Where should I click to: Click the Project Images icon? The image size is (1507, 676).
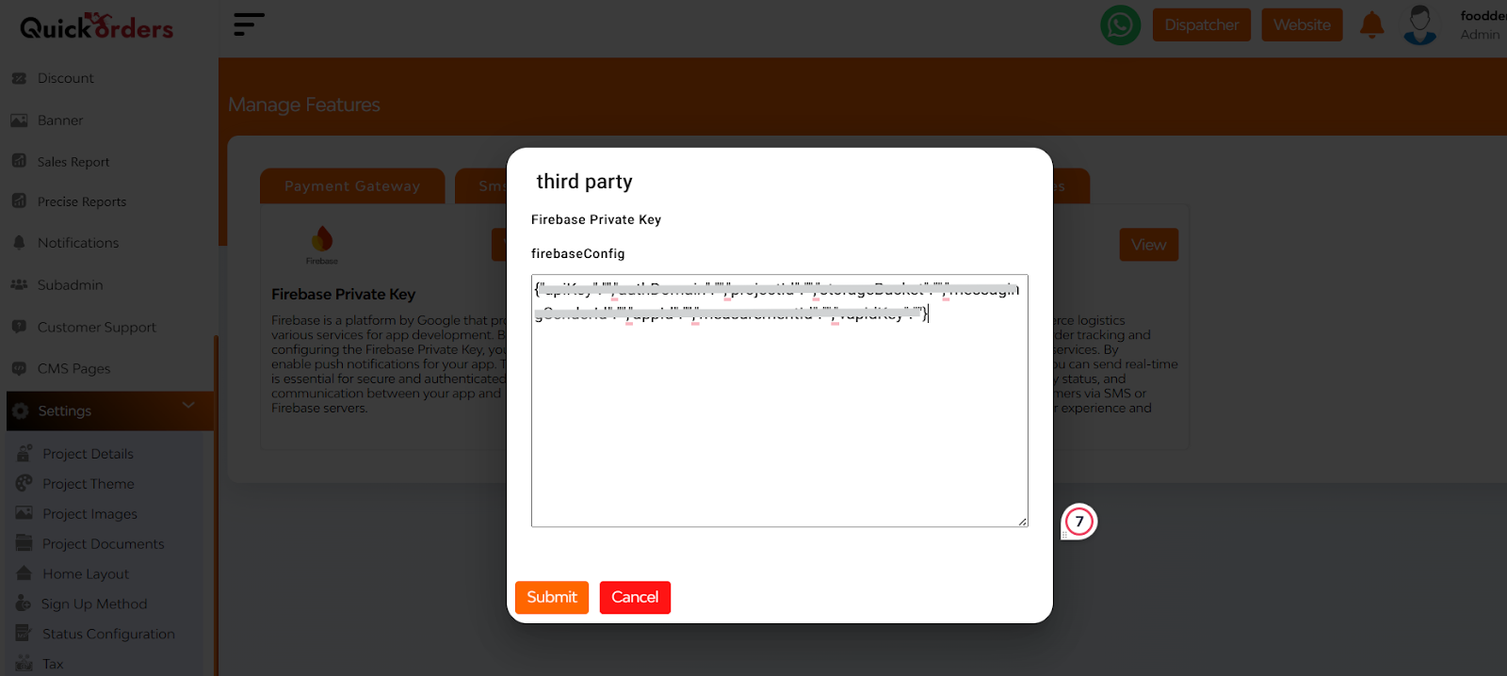pos(24,513)
